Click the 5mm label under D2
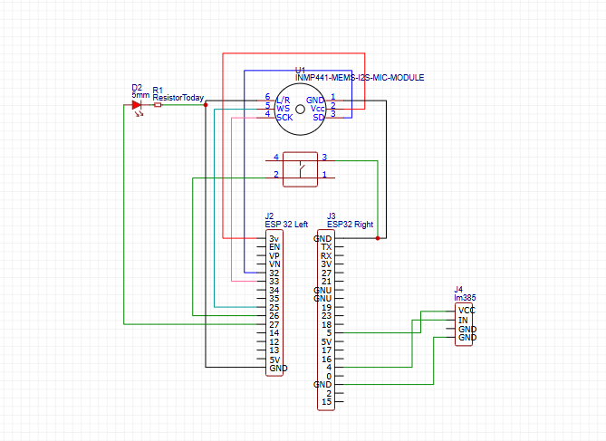This screenshot has height=441, width=606. tap(140, 95)
